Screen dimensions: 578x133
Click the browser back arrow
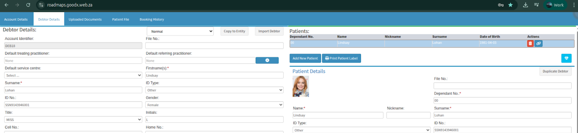click(6, 5)
